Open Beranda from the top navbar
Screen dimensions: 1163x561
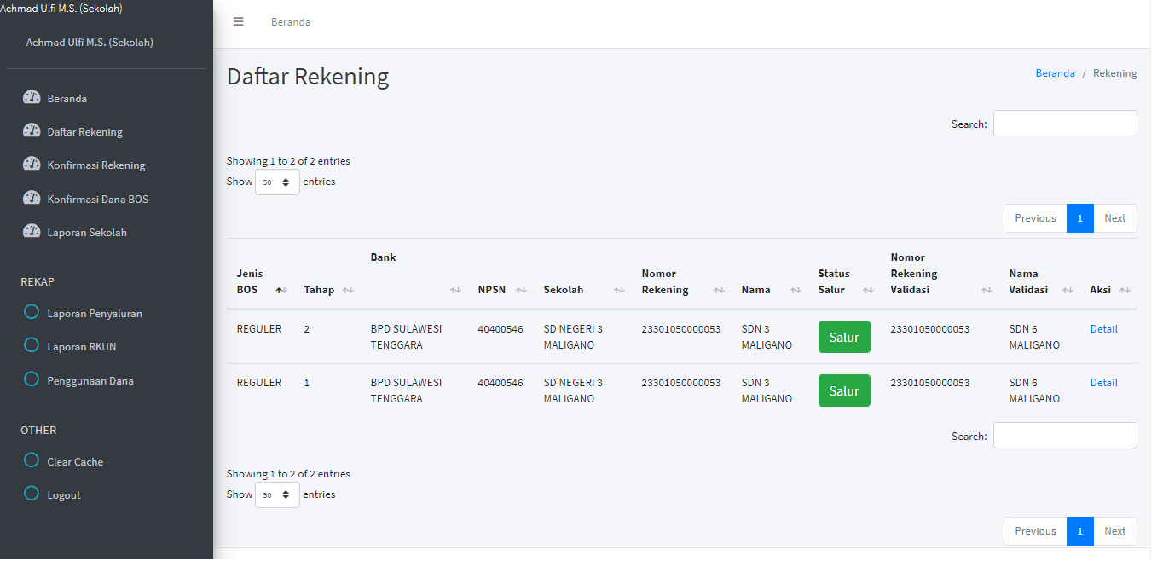click(291, 21)
